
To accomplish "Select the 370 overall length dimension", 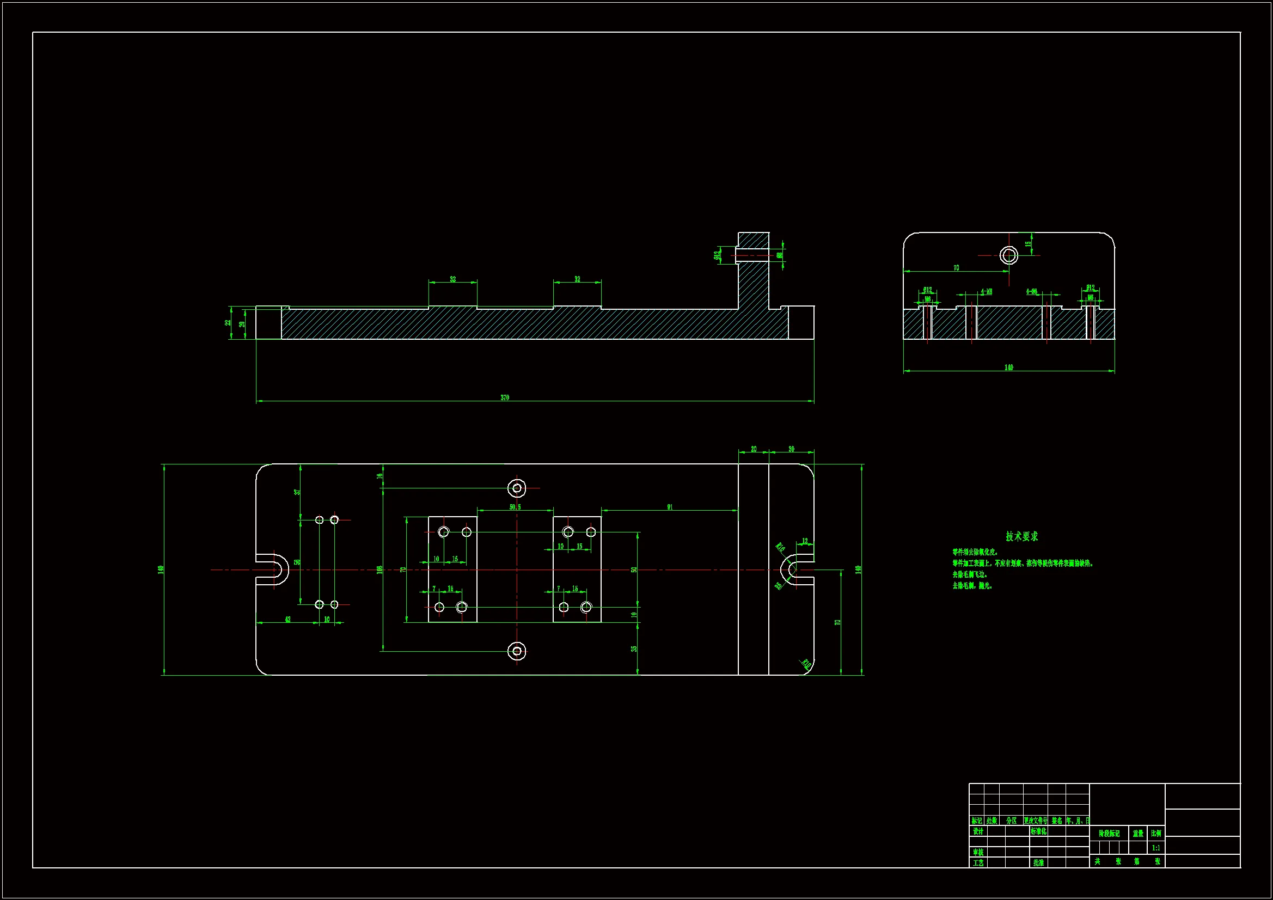I will [505, 397].
